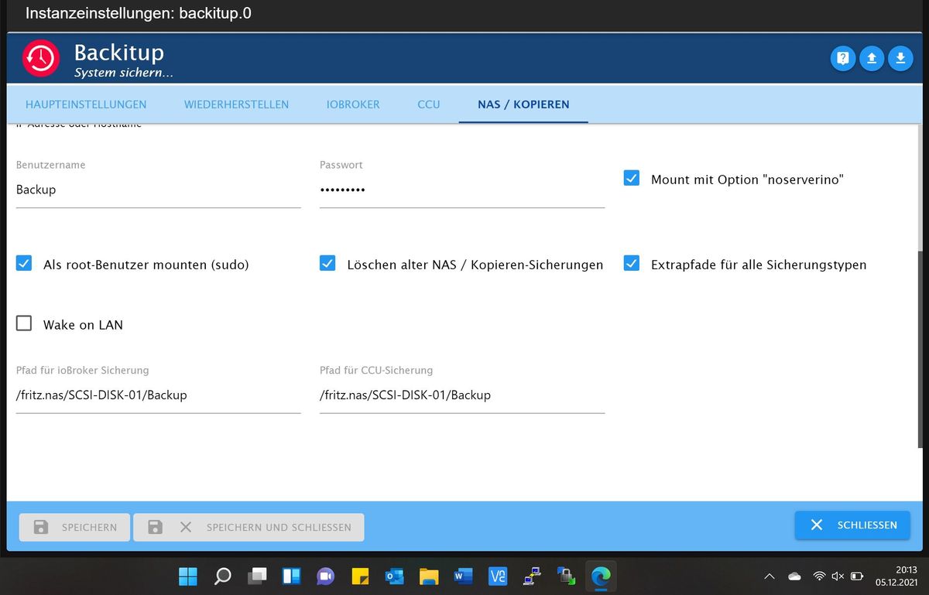This screenshot has height=595, width=929.
Task: Enable Wake on LAN checkbox
Action: [24, 323]
